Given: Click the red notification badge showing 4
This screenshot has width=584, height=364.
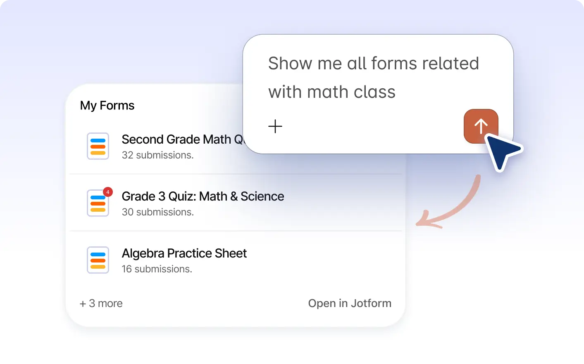Looking at the screenshot, I should point(108,192).
